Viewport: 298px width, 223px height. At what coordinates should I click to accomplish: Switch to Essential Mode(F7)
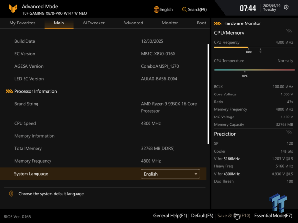(273, 216)
